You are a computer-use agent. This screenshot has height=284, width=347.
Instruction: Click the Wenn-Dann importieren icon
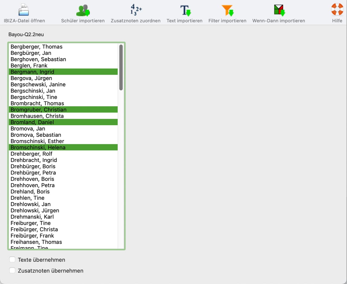[x=279, y=10]
